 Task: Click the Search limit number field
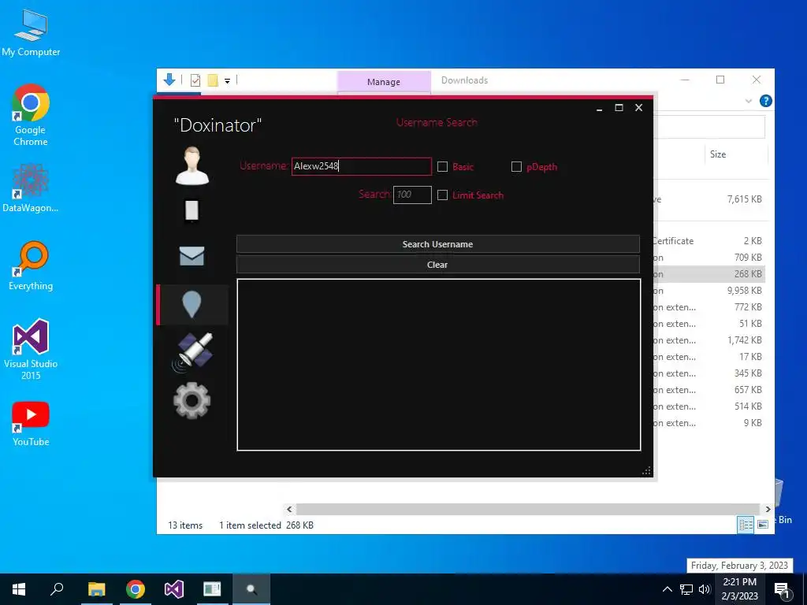tap(412, 195)
